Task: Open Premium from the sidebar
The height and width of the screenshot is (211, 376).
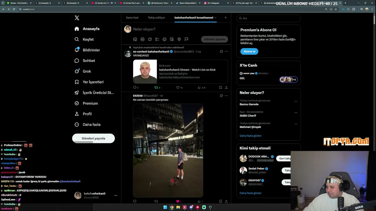Action: tap(86, 103)
